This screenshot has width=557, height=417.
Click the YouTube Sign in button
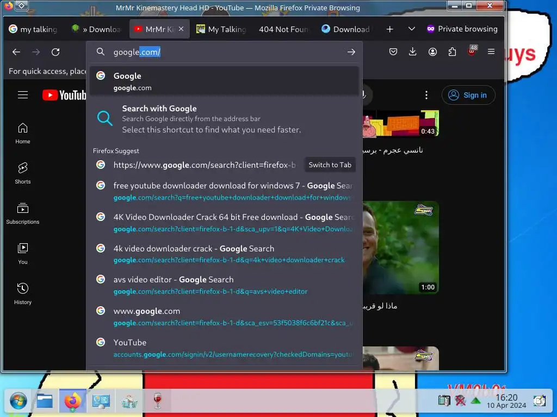(x=468, y=95)
